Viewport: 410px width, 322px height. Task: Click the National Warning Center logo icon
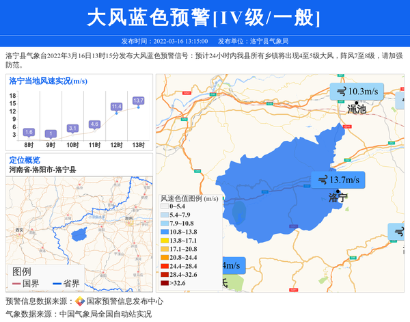point(80,301)
